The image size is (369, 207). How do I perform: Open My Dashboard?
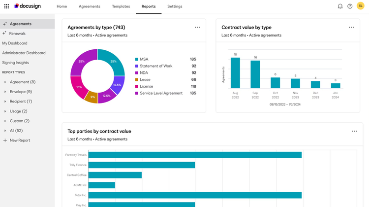[15, 43]
